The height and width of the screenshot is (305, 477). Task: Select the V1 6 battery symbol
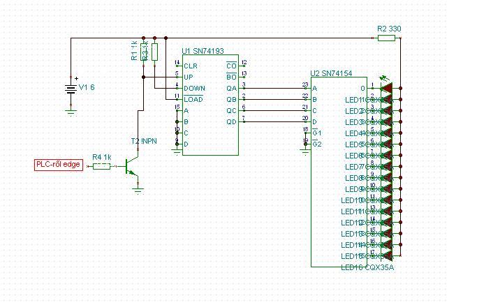(71, 89)
